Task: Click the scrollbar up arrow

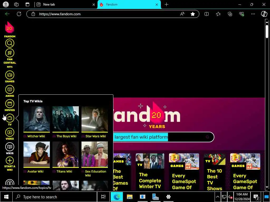Action: (267, 22)
